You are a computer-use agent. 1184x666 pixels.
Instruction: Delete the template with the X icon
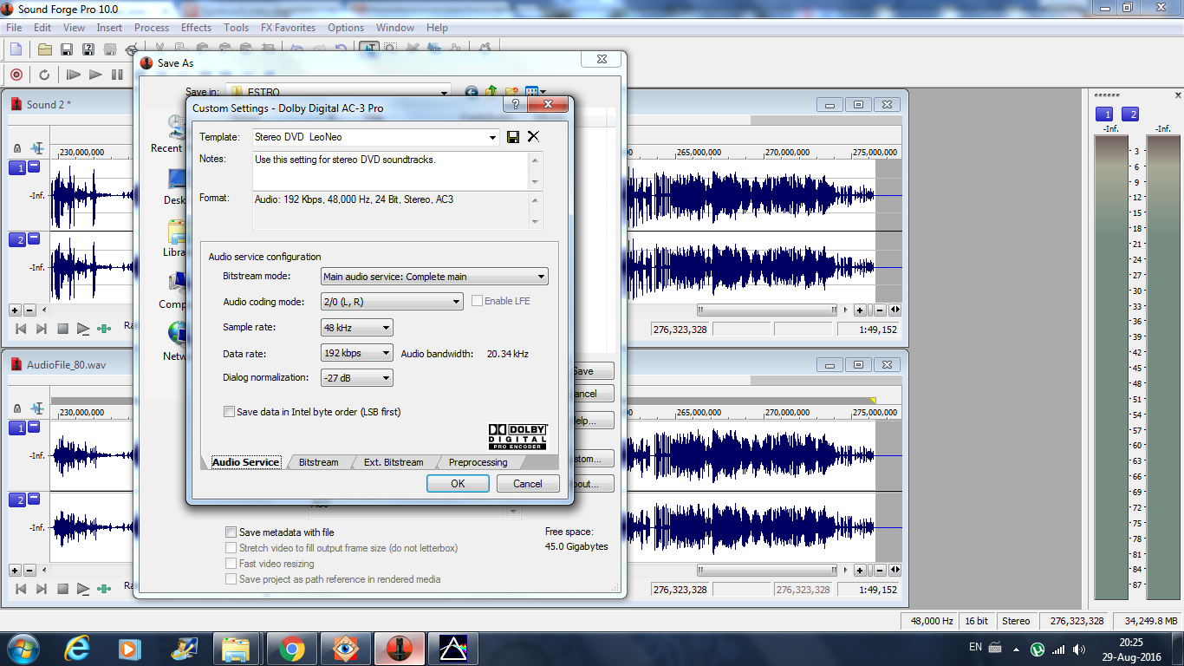click(533, 137)
